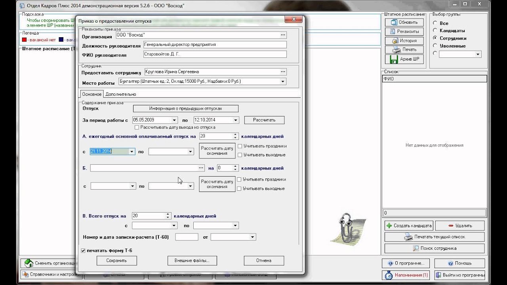Close the Приказ о предоставлении отпуска dialog
Viewport: 507px width, 285px height.
[x=294, y=19]
